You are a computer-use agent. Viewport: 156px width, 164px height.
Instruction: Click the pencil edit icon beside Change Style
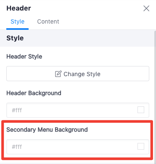[x=58, y=74]
